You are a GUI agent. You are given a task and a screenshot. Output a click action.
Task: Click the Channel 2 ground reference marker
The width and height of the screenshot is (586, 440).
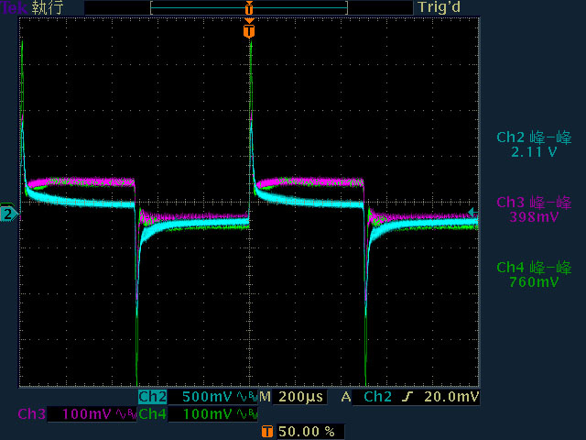(x=8, y=214)
